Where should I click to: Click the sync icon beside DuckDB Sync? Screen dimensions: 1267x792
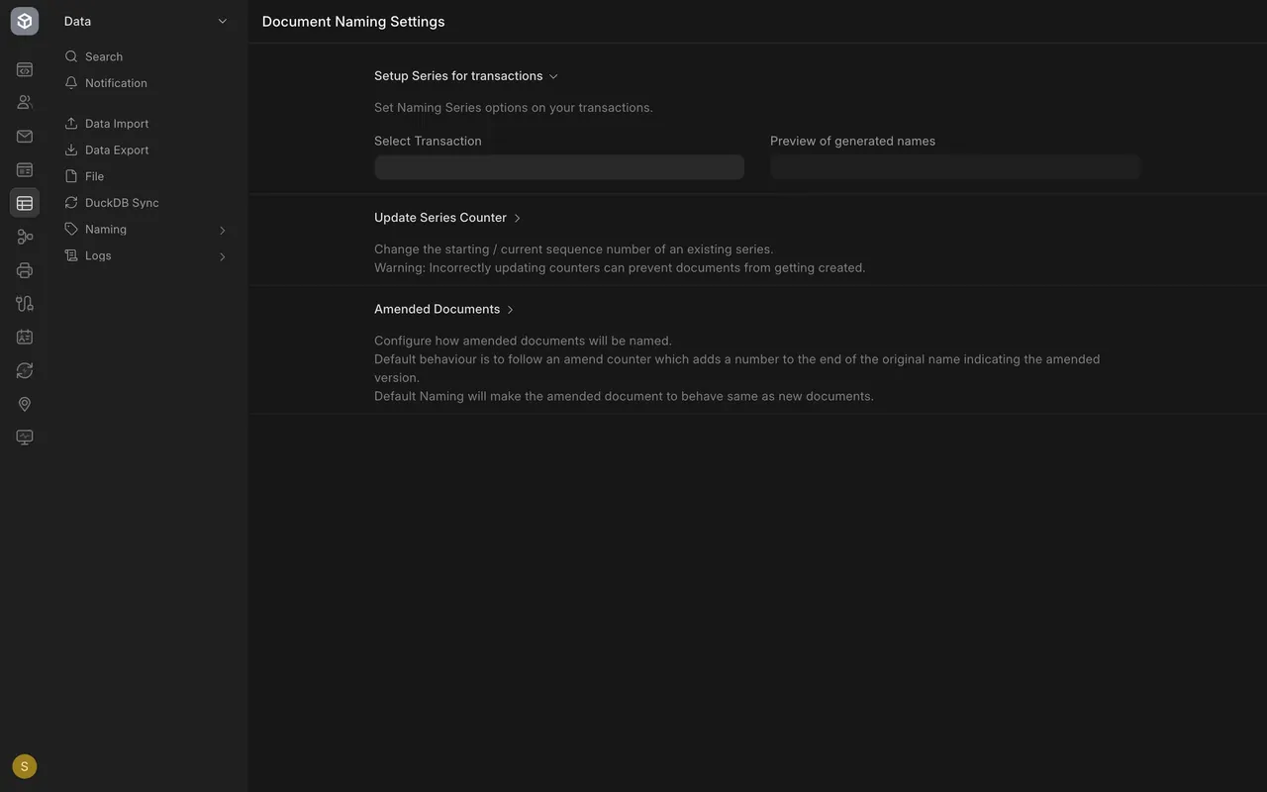click(x=71, y=203)
